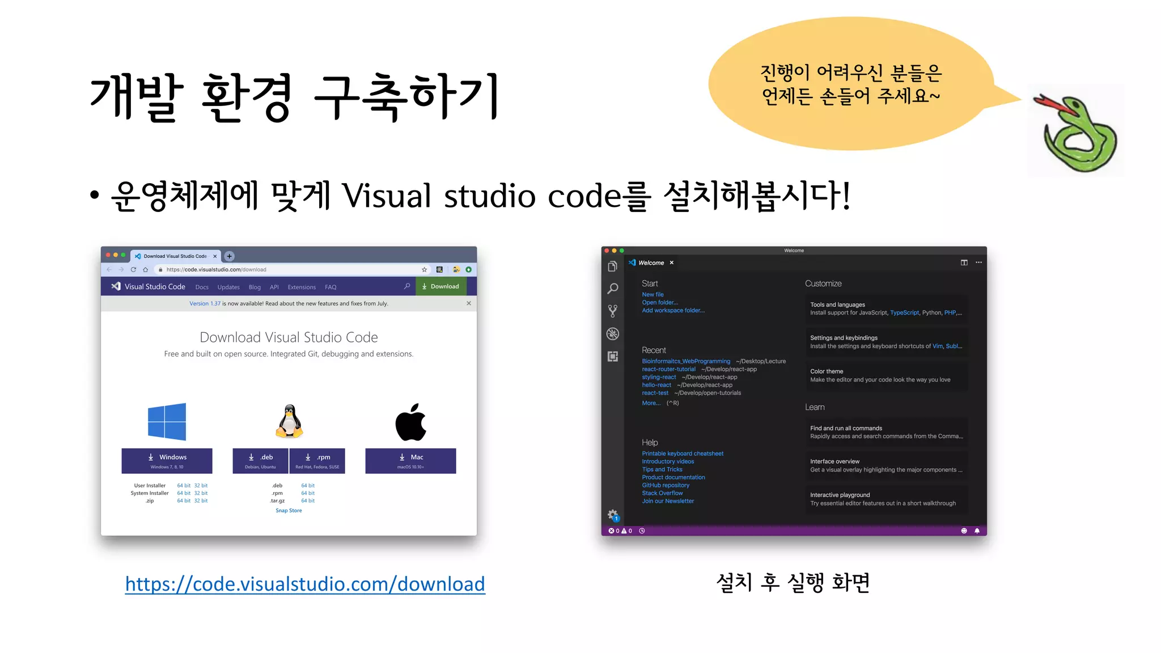This screenshot has height=653, width=1161.
Task: Click User Installer 64 bit link
Action: (184, 485)
